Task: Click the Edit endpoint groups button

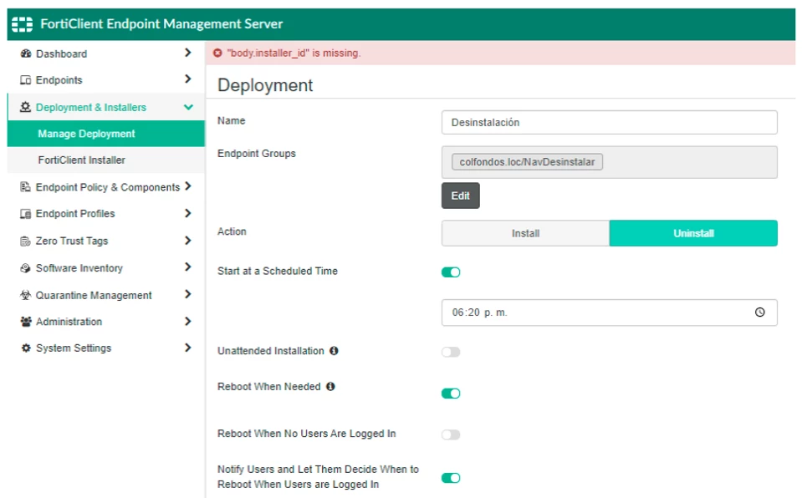Action: coord(460,196)
